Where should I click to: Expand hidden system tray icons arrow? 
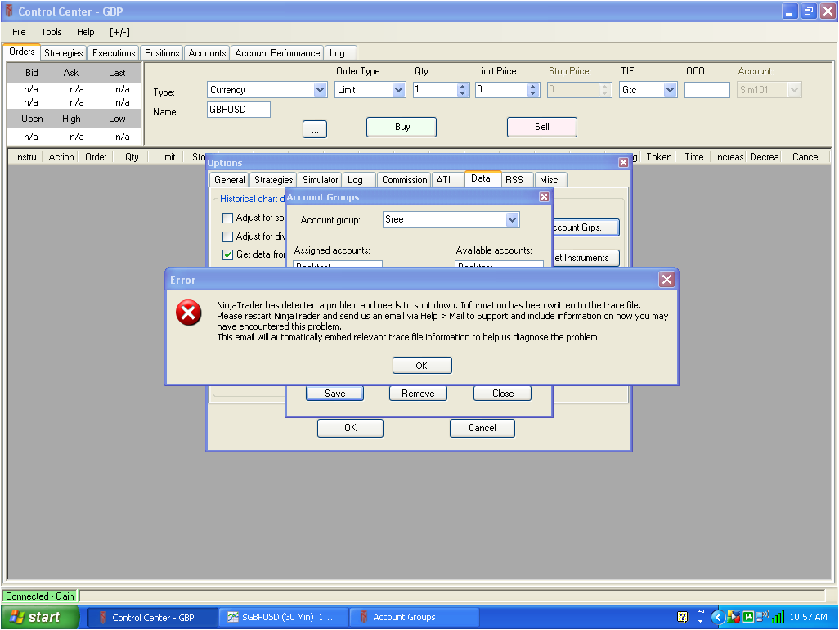[x=717, y=617]
